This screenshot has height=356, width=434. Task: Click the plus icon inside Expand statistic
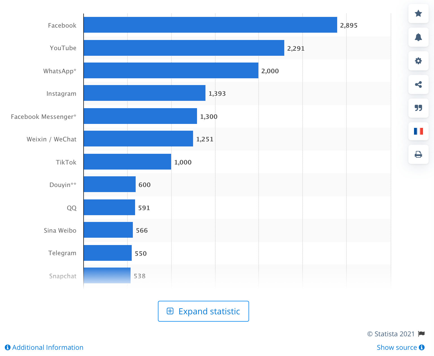coord(170,311)
